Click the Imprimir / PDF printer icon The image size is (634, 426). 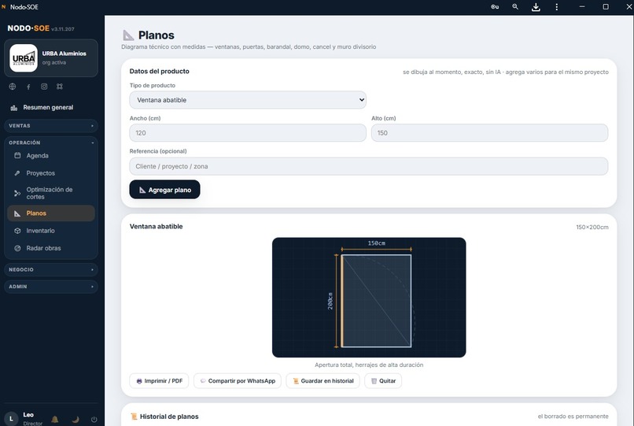point(139,381)
